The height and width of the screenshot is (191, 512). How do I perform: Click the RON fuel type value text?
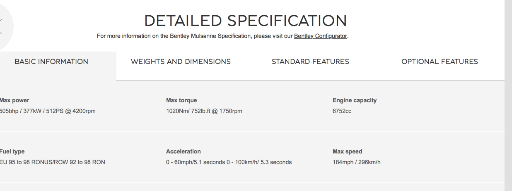[52, 162]
